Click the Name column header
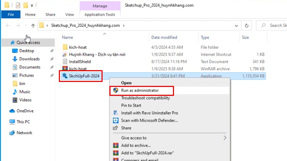This screenshot has height=161, width=287. [x=67, y=37]
